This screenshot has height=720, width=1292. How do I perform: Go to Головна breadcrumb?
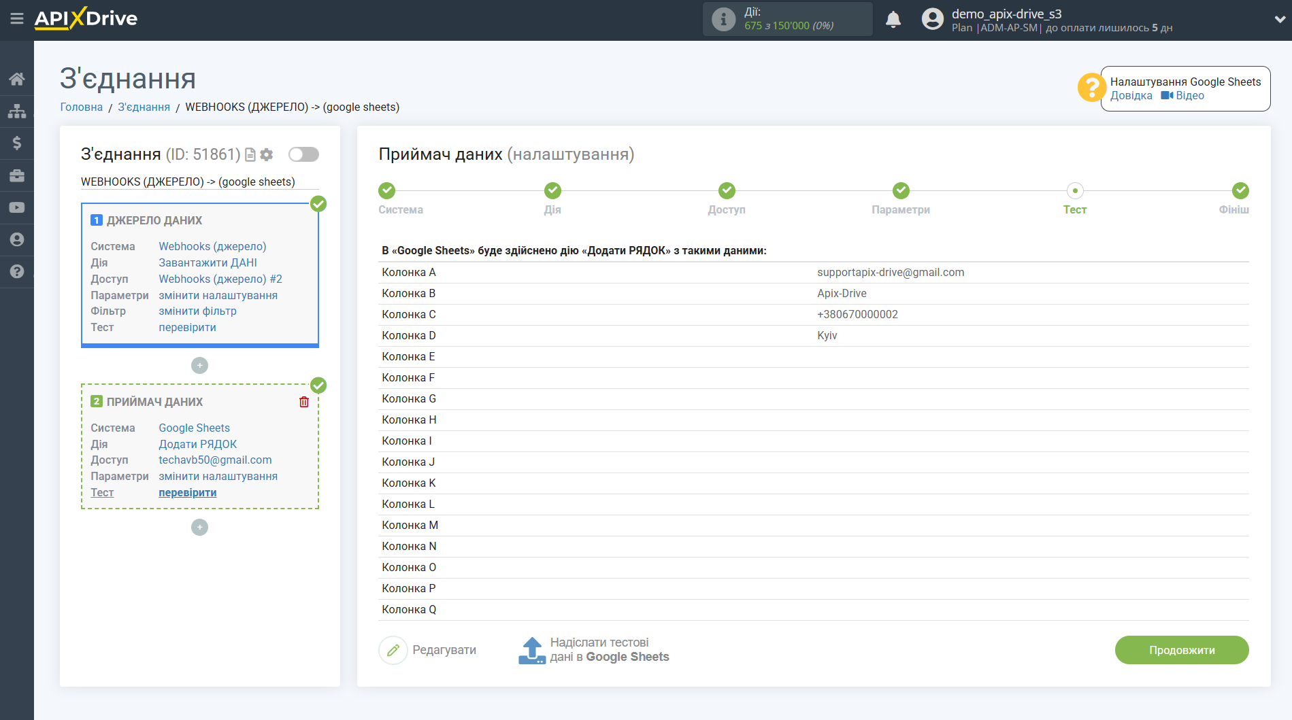click(82, 107)
